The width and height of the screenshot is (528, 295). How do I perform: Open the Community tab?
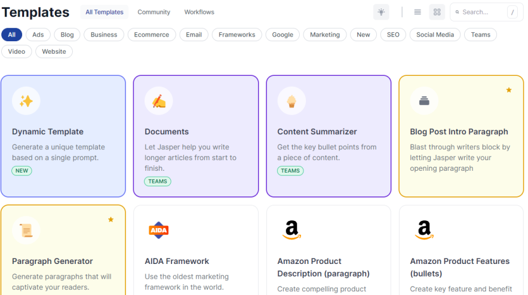(154, 12)
